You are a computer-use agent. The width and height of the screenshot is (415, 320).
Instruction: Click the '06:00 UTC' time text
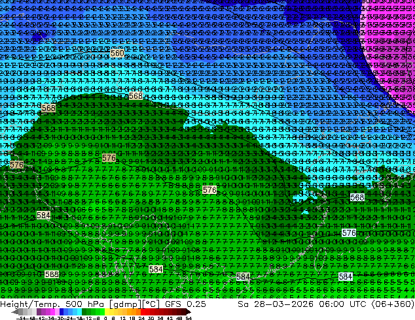(342, 304)
